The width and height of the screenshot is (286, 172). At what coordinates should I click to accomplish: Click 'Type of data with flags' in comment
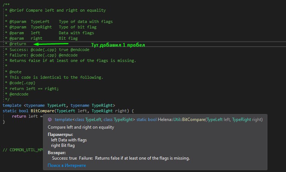click(86, 21)
